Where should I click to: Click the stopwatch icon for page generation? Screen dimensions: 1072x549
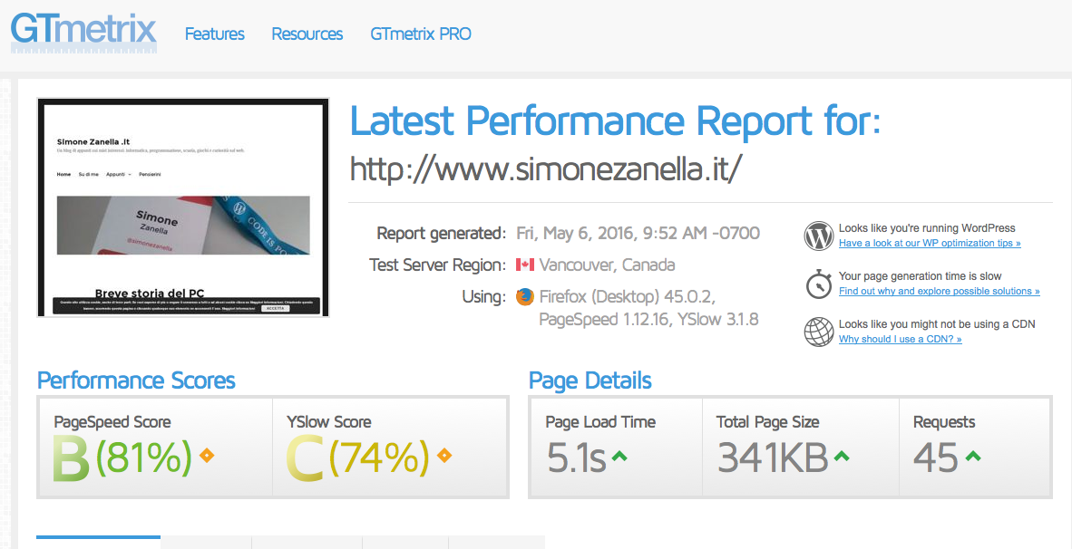point(818,284)
